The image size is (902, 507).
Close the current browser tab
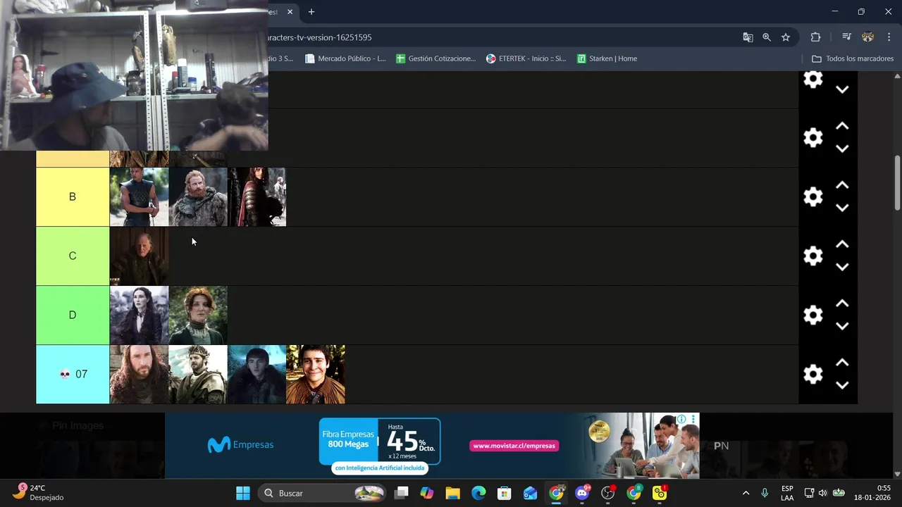[290, 12]
